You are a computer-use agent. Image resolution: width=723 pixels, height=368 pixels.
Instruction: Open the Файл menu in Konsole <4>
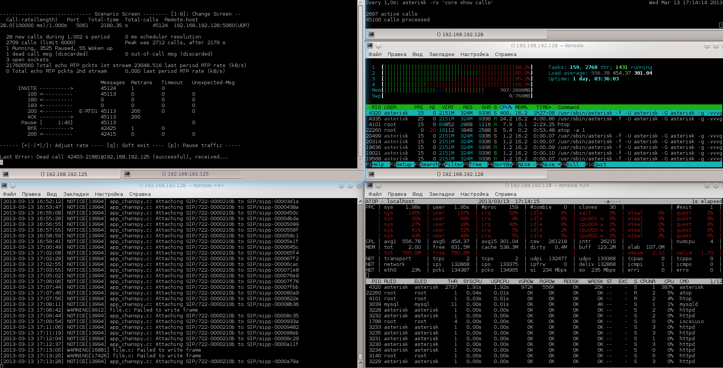point(10,194)
